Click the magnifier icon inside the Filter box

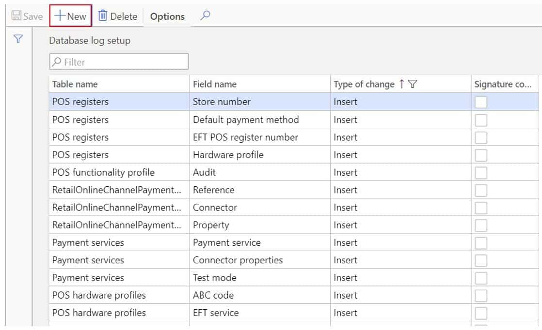pos(57,61)
